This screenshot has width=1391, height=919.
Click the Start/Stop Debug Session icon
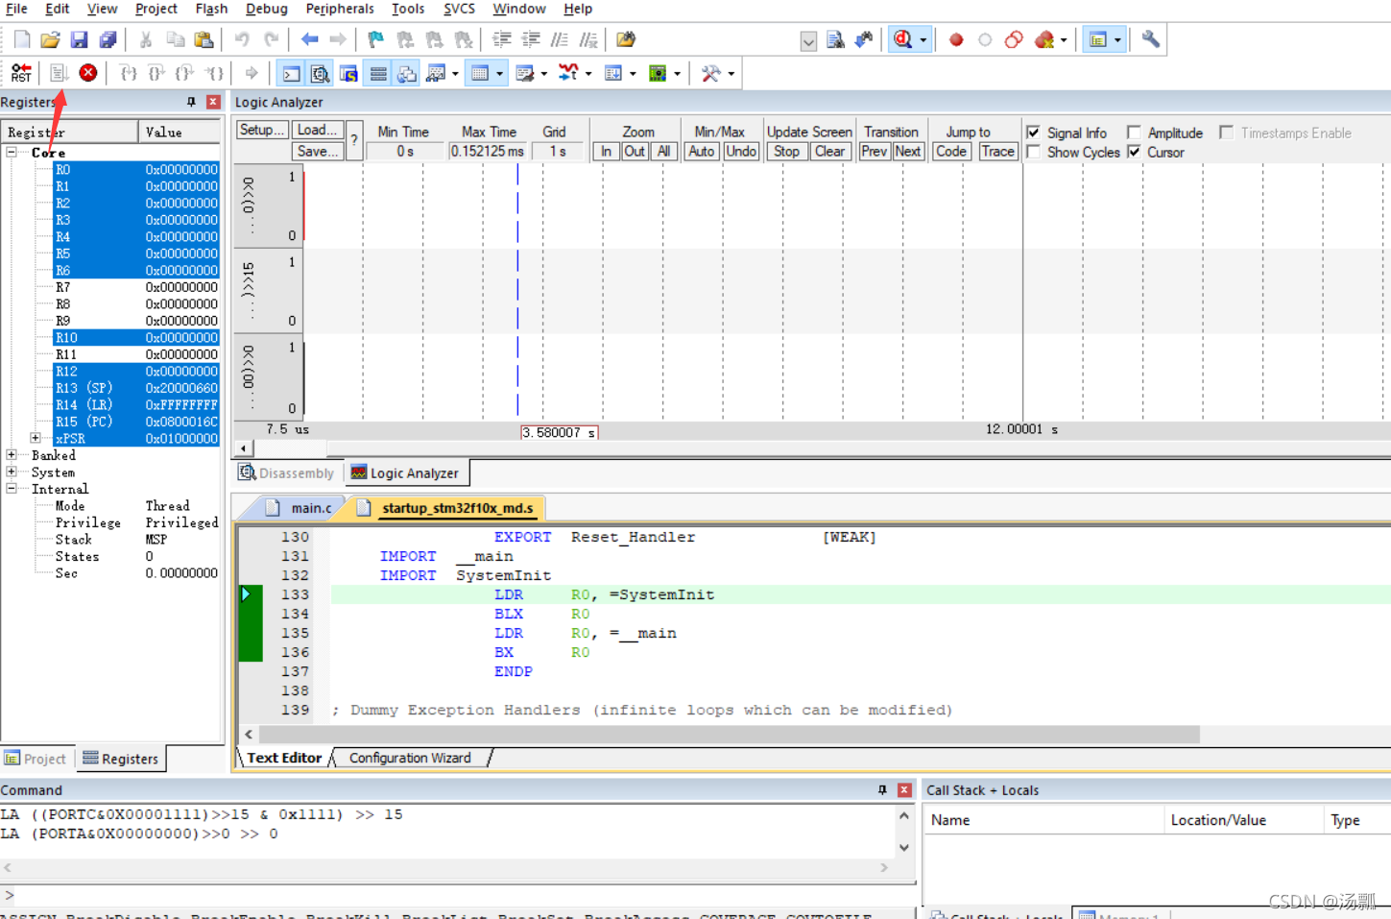(903, 39)
